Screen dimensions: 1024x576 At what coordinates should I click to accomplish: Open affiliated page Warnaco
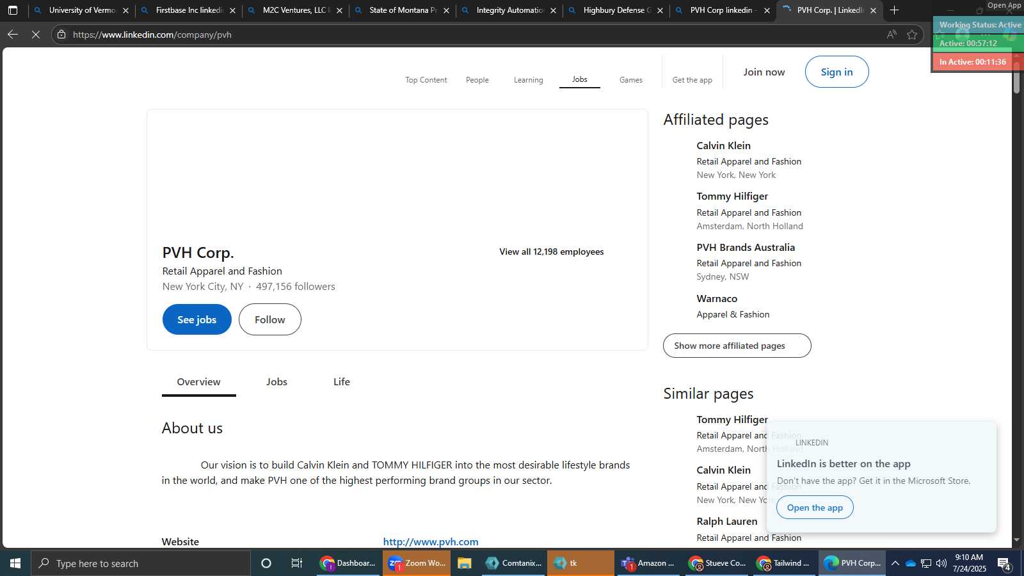tap(717, 298)
